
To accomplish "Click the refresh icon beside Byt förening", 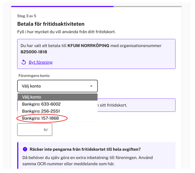I will [24, 62].
